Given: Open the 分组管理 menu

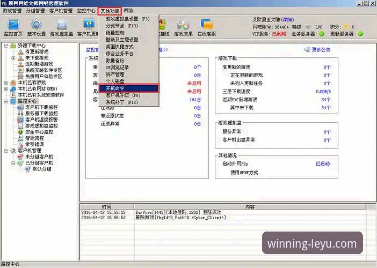Looking at the screenshot, I should point(35,11).
